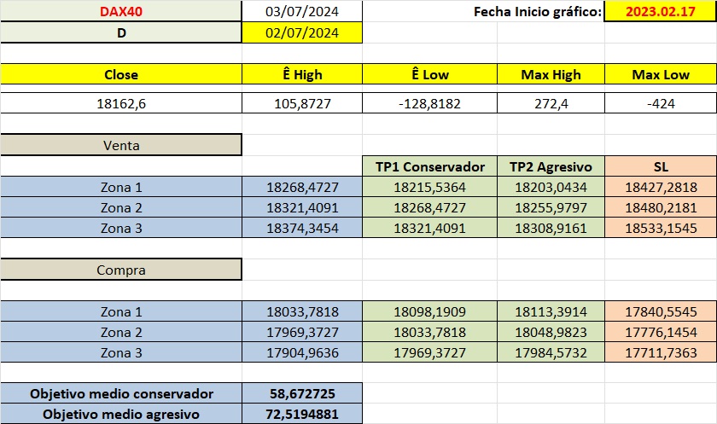
Task: Click the red 2023.02.17 start date cell
Action: (661, 11)
